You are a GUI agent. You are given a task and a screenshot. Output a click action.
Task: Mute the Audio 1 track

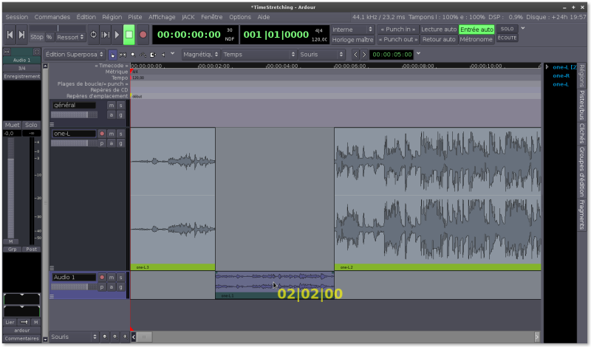pyautogui.click(x=111, y=277)
